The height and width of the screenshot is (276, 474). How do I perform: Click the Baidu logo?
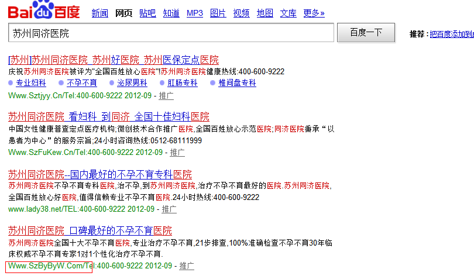[44, 10]
